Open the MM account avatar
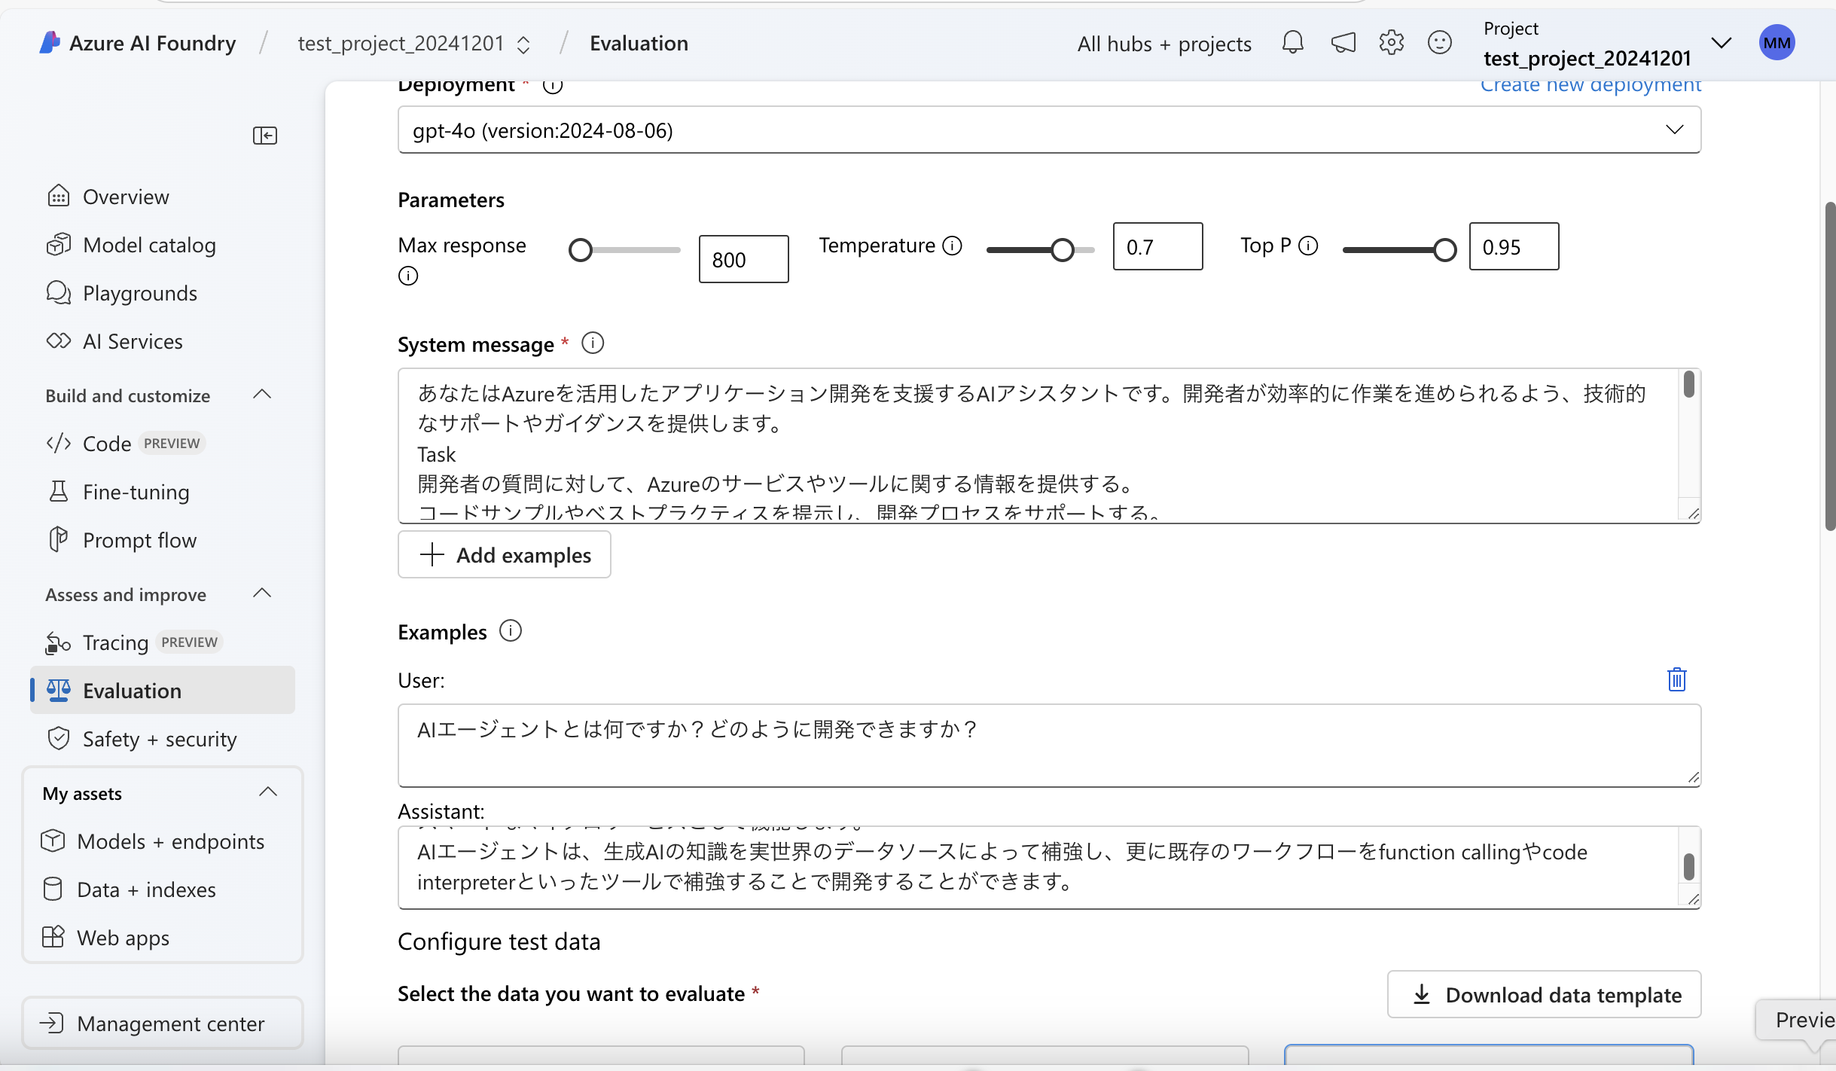 (1777, 43)
